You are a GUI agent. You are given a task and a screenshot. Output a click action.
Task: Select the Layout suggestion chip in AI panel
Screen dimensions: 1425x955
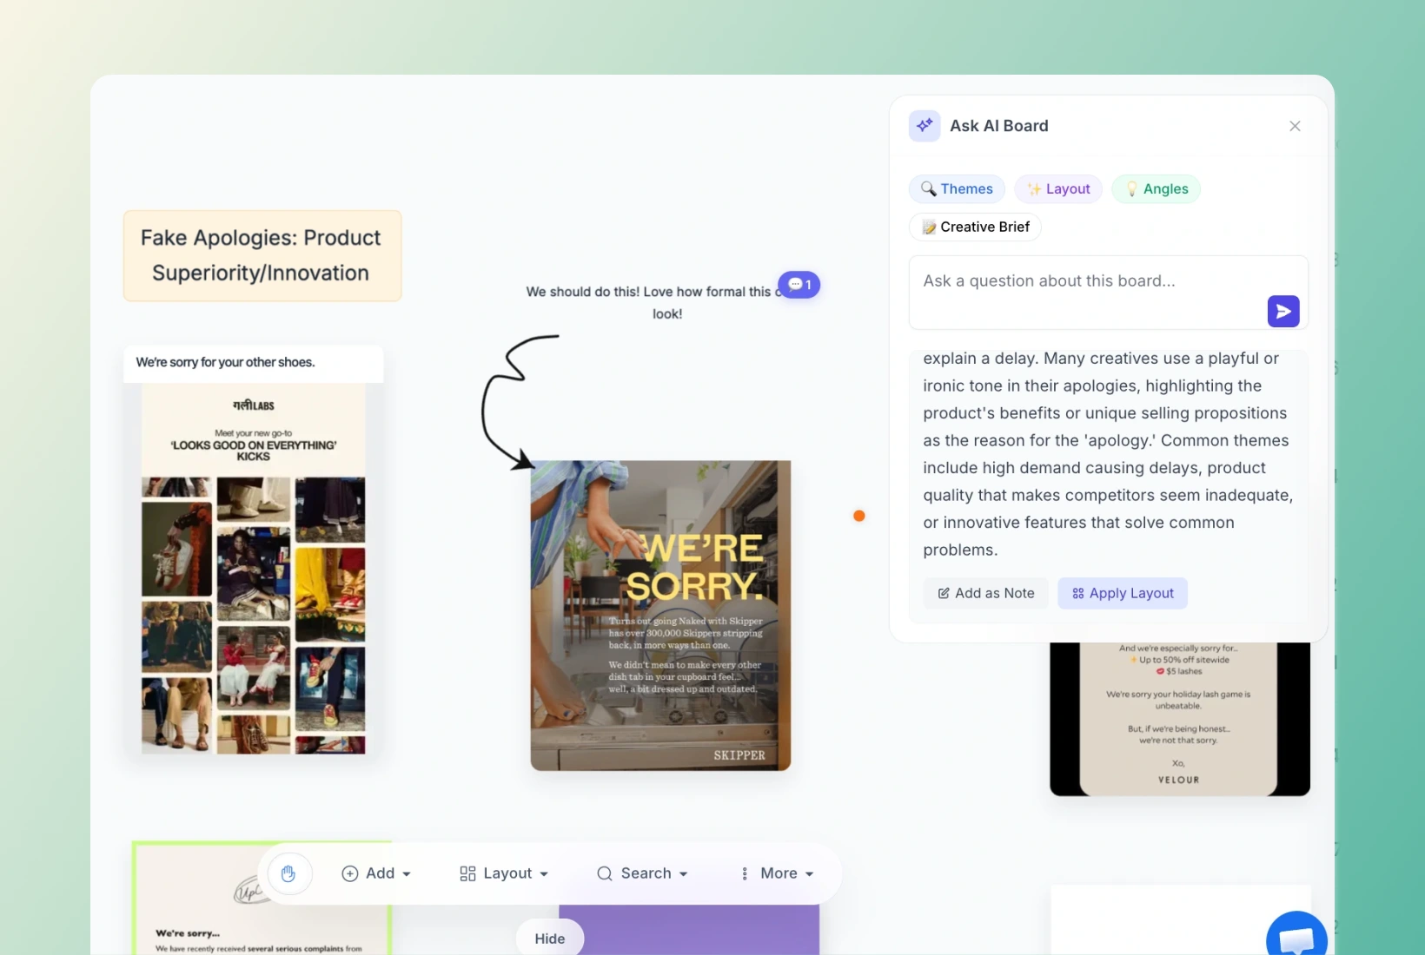[1058, 188]
